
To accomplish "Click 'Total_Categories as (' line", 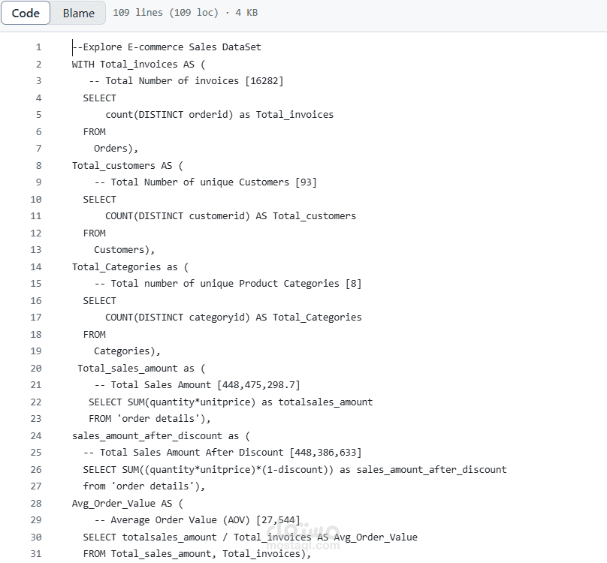I will click(130, 267).
